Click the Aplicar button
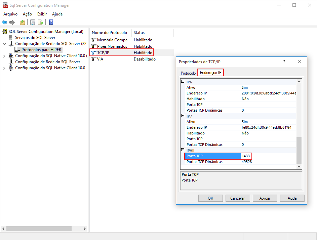317x240 pixels. (265, 198)
